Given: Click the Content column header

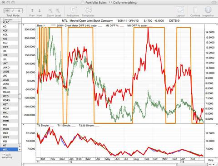Looking at the screenshot, I should 10,20.
